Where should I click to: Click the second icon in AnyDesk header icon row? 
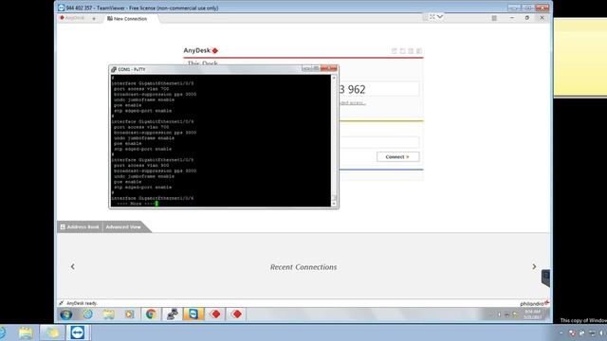click(x=402, y=51)
